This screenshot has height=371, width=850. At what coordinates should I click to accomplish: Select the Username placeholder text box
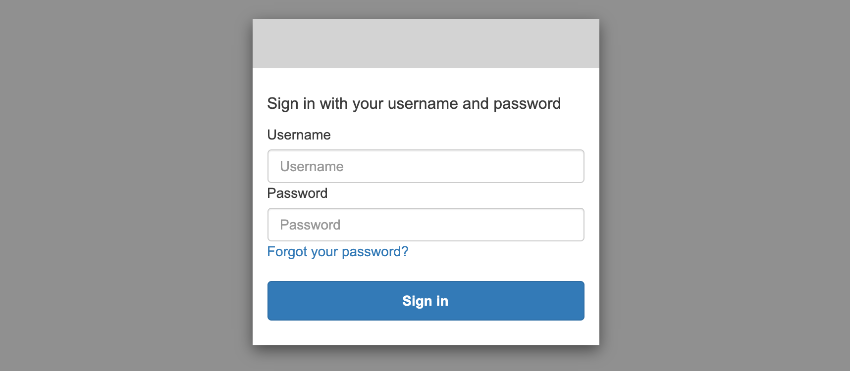425,166
